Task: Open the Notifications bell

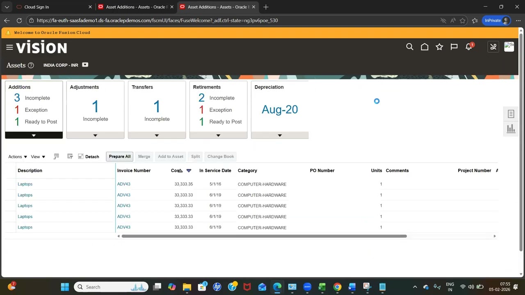Action: click(469, 47)
